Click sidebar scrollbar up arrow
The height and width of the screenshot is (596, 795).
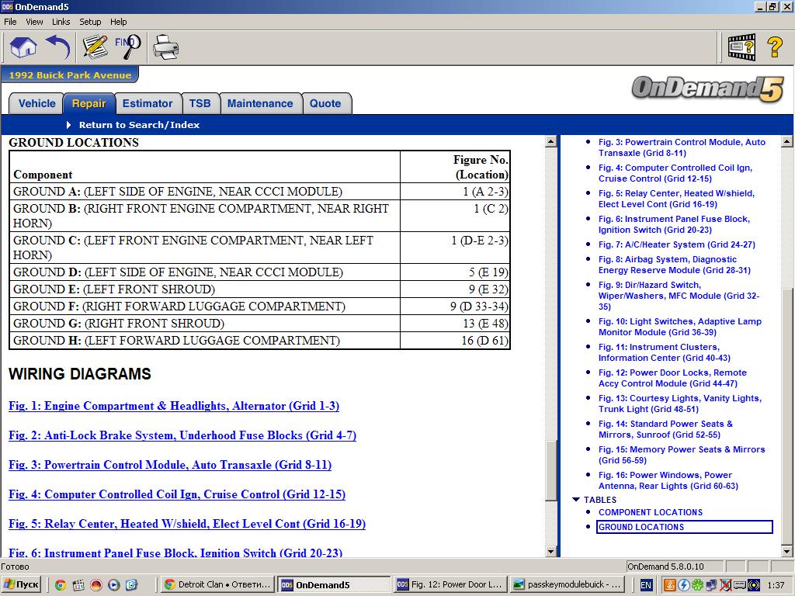click(x=787, y=142)
